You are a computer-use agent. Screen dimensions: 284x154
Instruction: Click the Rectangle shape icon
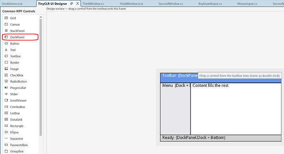[6, 126]
